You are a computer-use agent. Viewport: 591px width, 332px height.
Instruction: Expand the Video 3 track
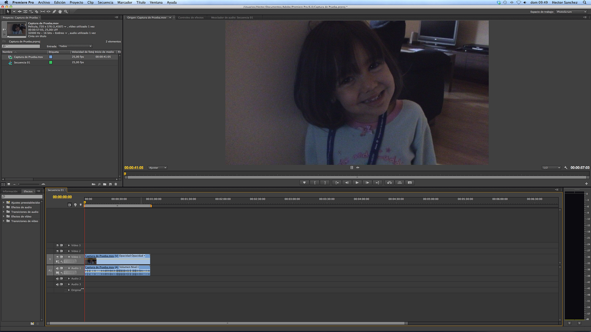[69, 245]
